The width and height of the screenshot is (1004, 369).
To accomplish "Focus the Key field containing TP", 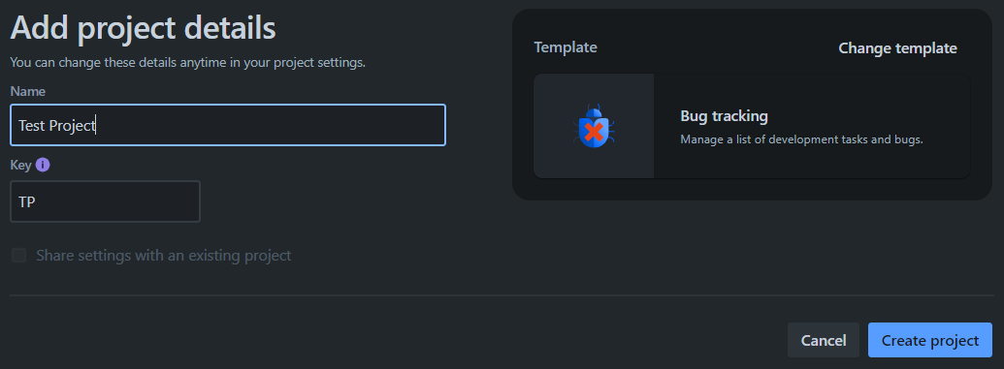I will coord(105,201).
